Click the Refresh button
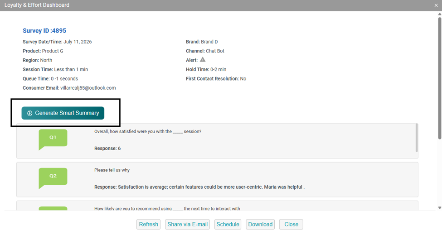This screenshot has width=442, height=244. click(149, 224)
